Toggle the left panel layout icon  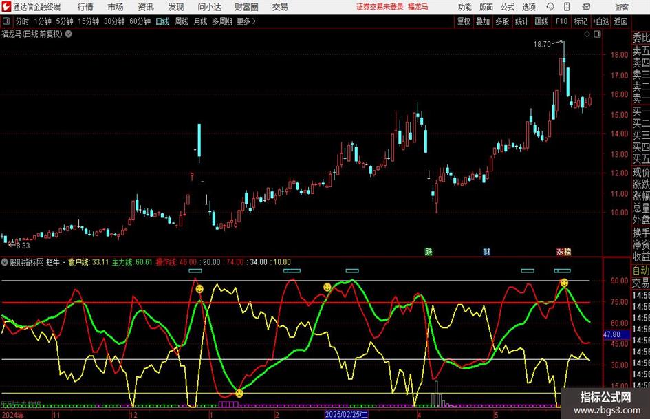pyautogui.click(x=6, y=21)
